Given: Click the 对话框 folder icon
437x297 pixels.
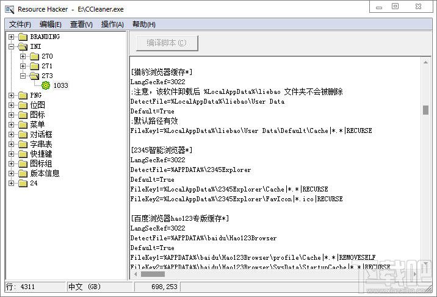Looking at the screenshot, I should click(23, 135).
